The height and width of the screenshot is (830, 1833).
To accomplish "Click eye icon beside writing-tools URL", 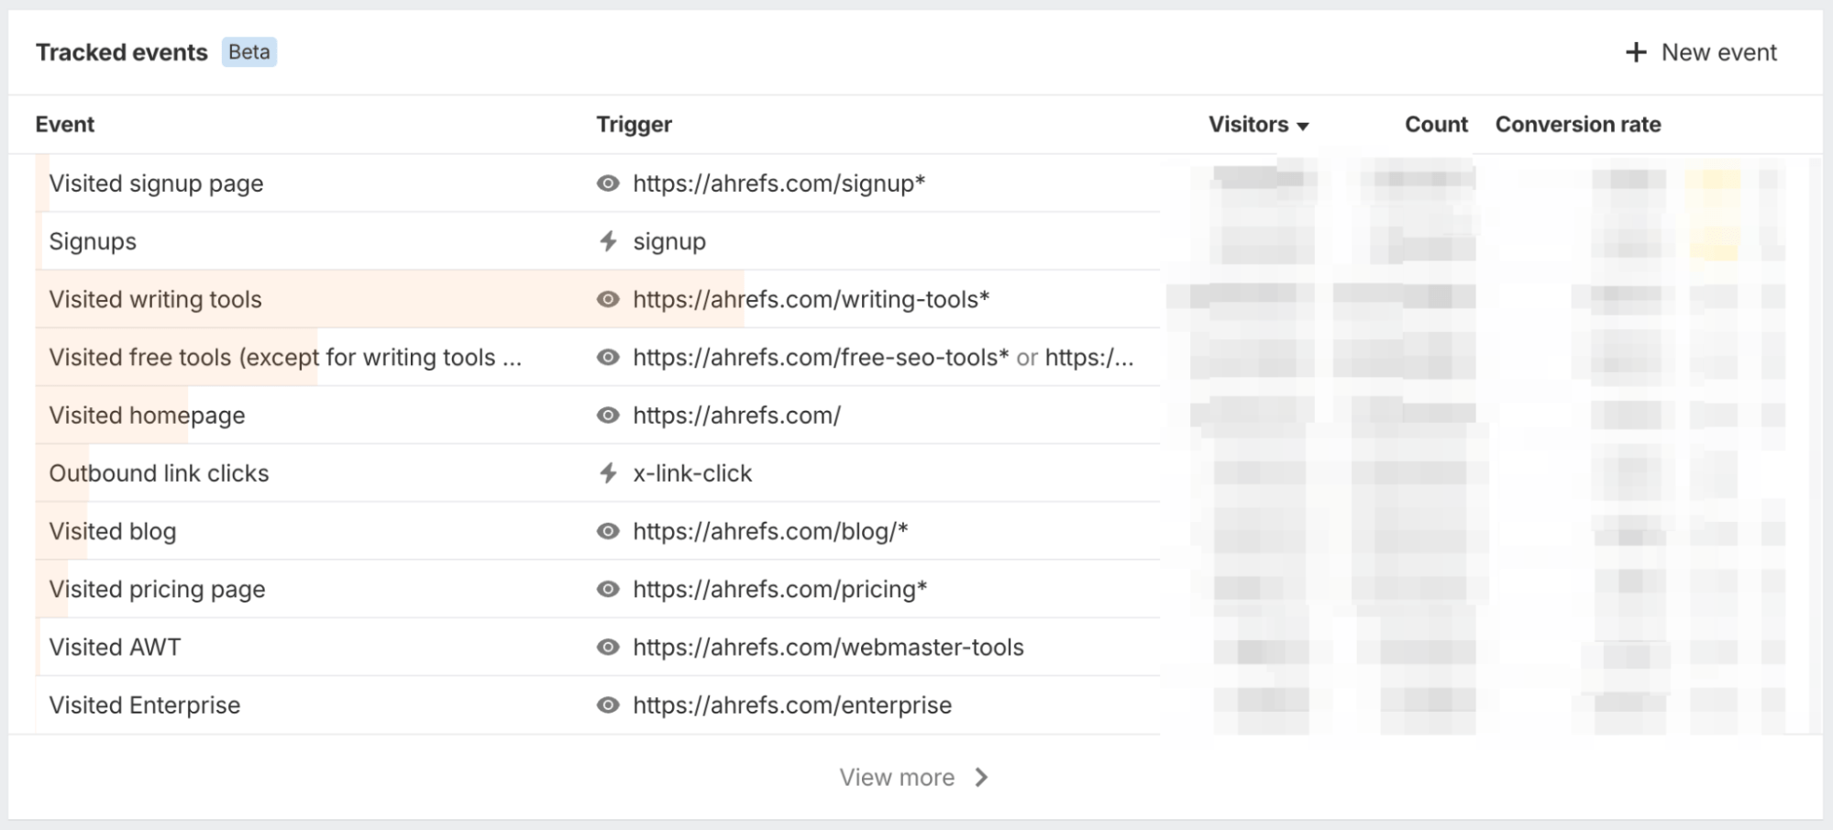I will pyautogui.click(x=608, y=299).
